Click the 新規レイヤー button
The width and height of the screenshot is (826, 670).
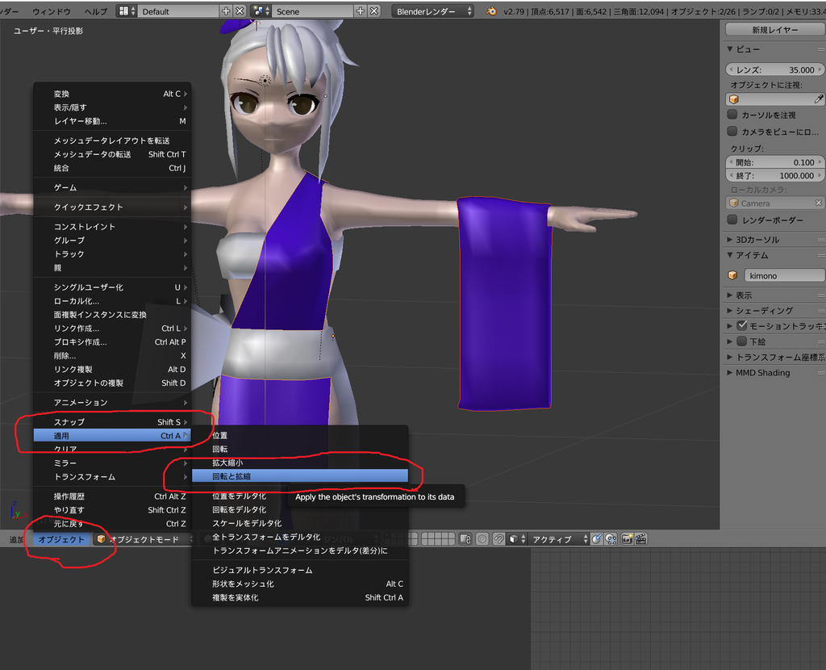[x=774, y=30]
